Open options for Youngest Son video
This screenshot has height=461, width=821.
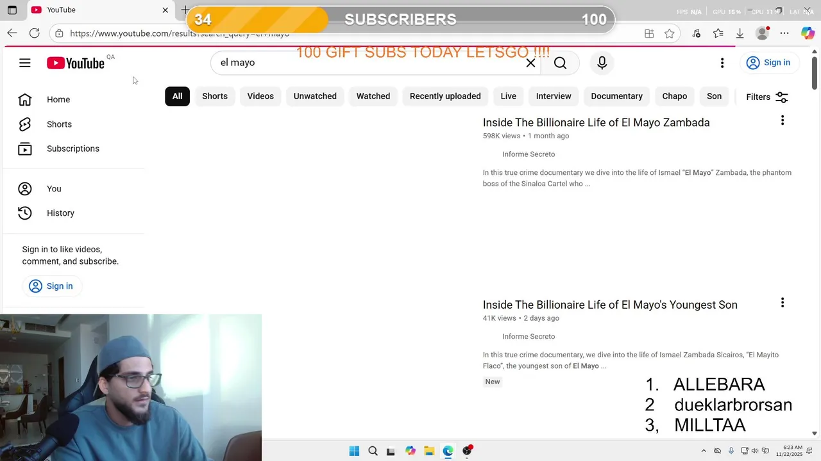point(782,303)
